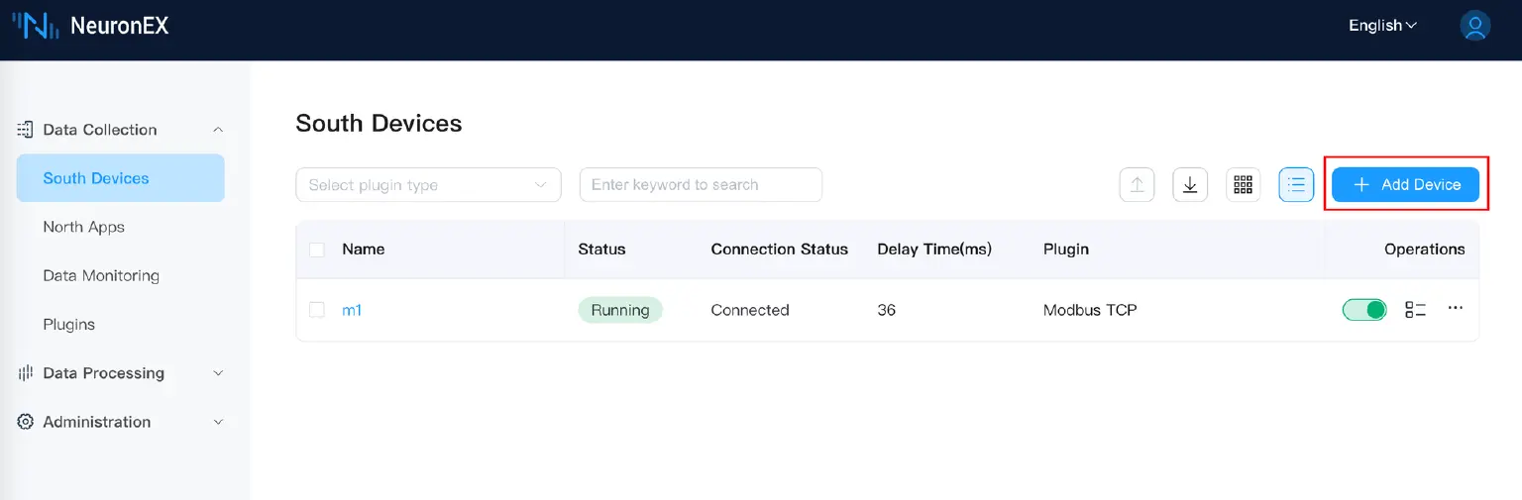
Task: Click the user profile avatar
Action: 1474,26
